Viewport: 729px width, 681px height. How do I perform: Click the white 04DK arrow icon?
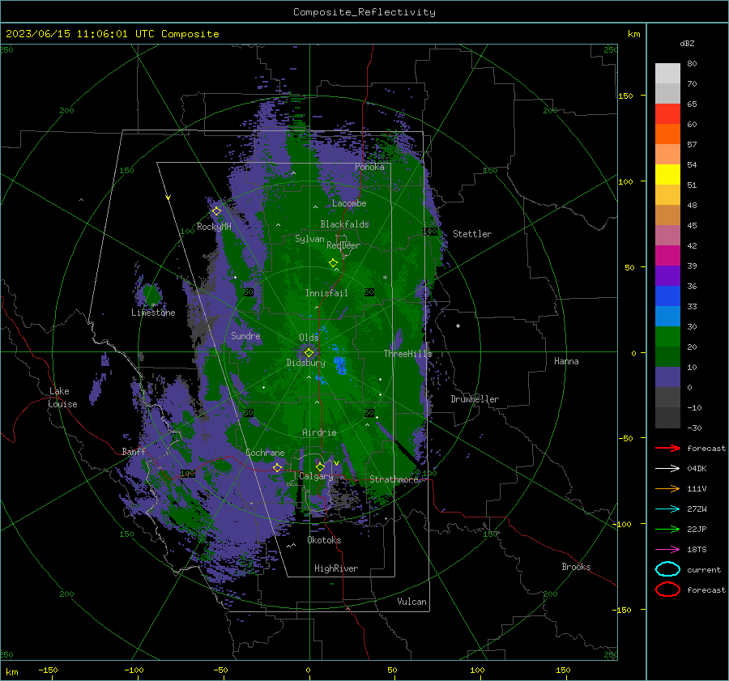(667, 469)
